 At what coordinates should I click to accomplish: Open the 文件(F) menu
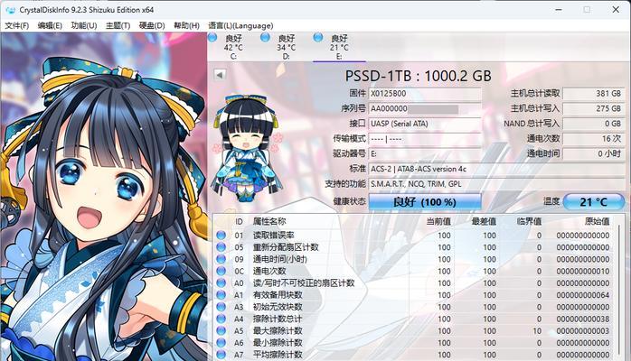(x=17, y=25)
